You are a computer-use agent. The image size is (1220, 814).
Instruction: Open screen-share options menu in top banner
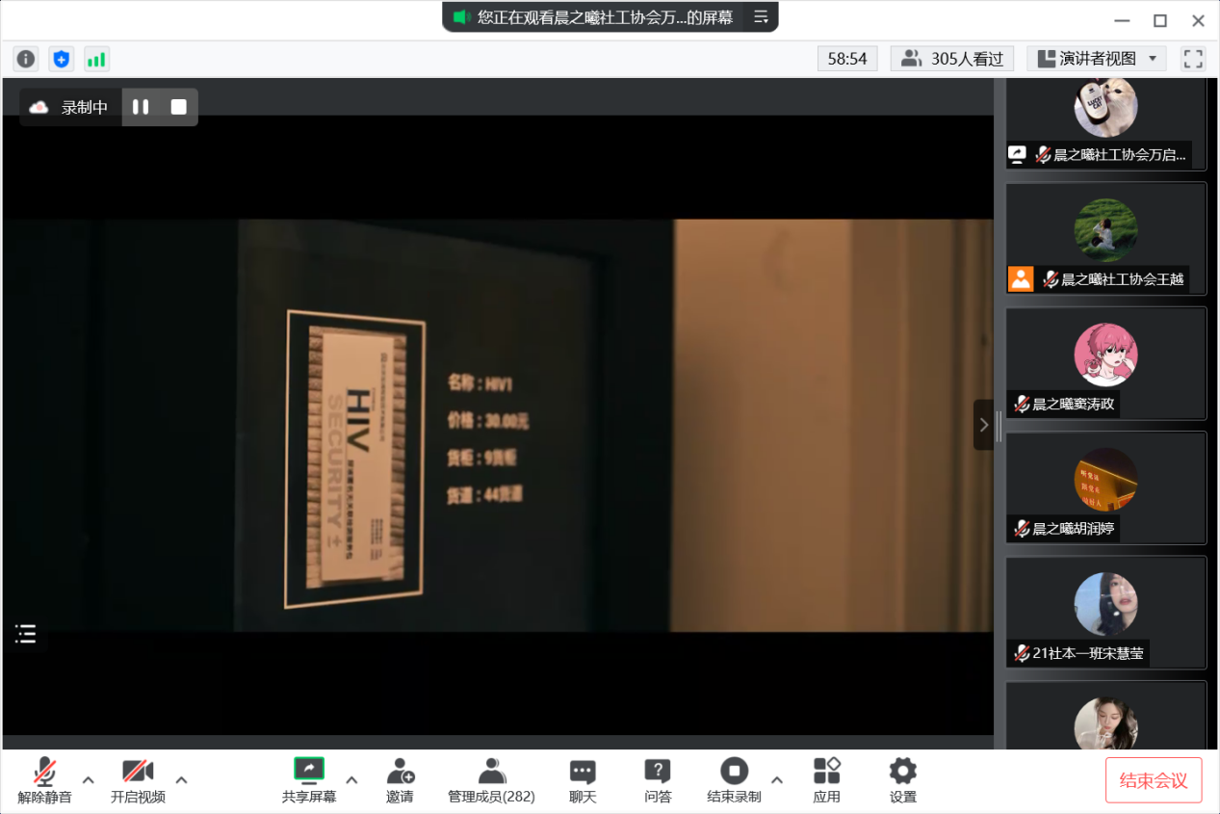tap(761, 16)
